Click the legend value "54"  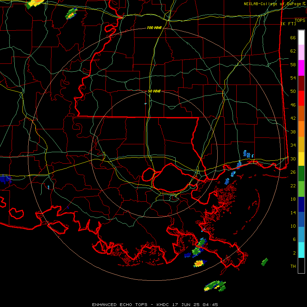tap(293, 78)
